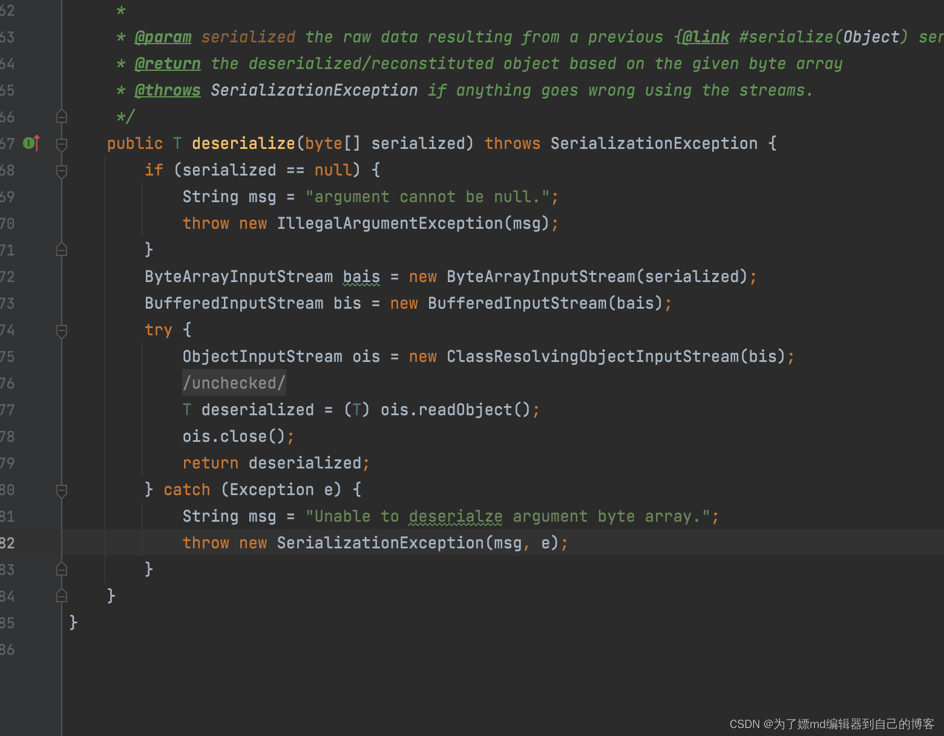Click the @throws Javadoc tag
944x736 pixels.
[x=168, y=90]
